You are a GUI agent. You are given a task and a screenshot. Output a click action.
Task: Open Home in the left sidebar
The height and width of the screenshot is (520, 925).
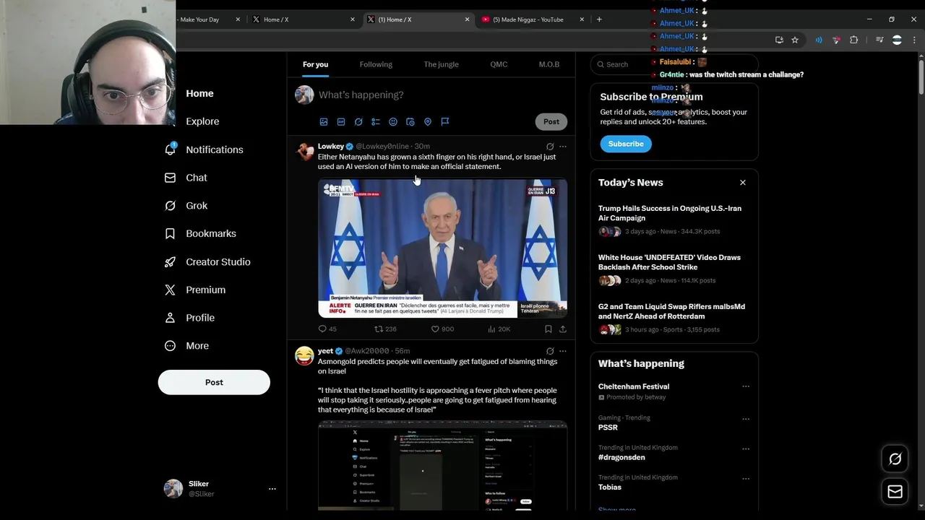click(199, 93)
